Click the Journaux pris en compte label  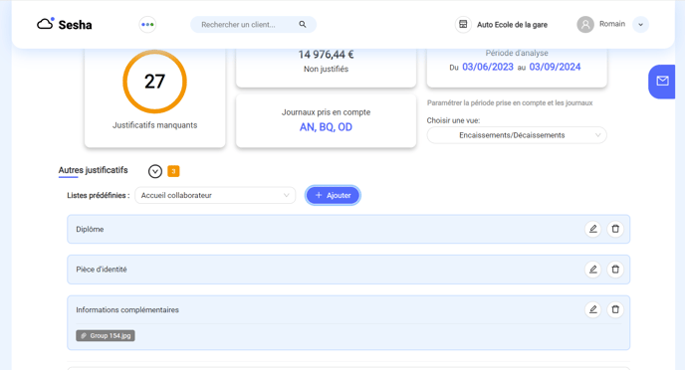[326, 112]
